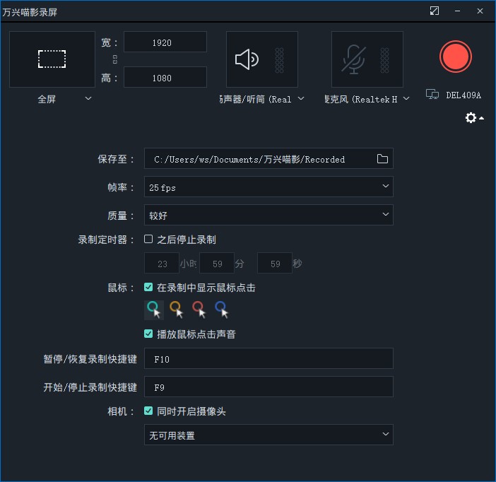This screenshot has width=496, height=482.
Task: Select the blue mouse click cursor
Action: [x=221, y=310]
